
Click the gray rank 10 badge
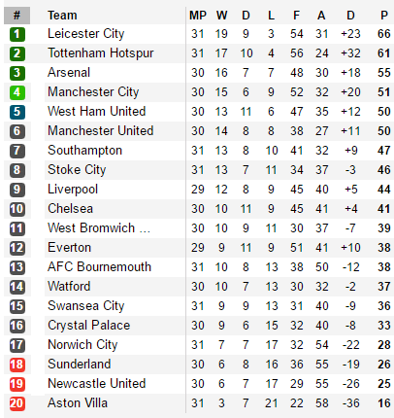[x=17, y=209]
